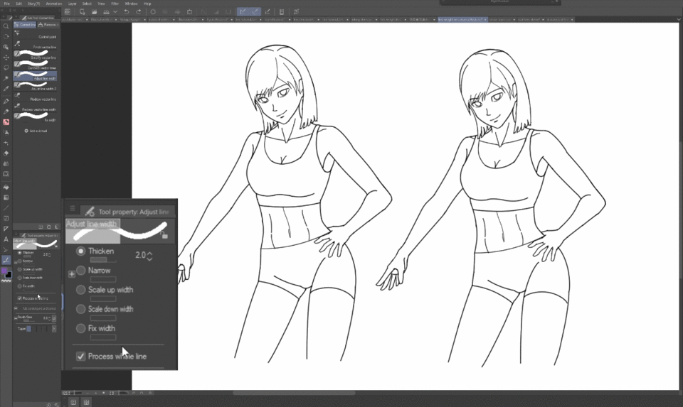
Task: Choose the Narrow radio option
Action: [81, 271]
